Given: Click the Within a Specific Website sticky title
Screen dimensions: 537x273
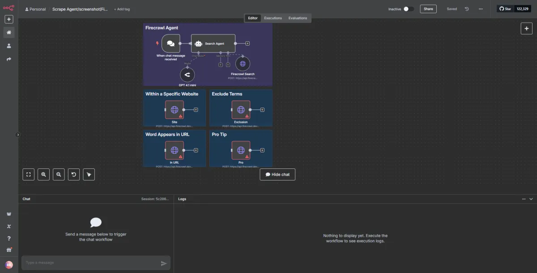Looking at the screenshot, I should [x=172, y=94].
